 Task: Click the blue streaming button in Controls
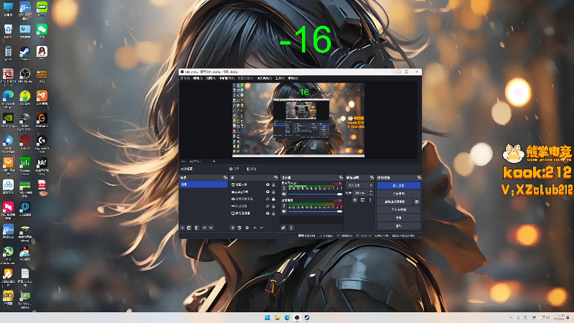398,186
